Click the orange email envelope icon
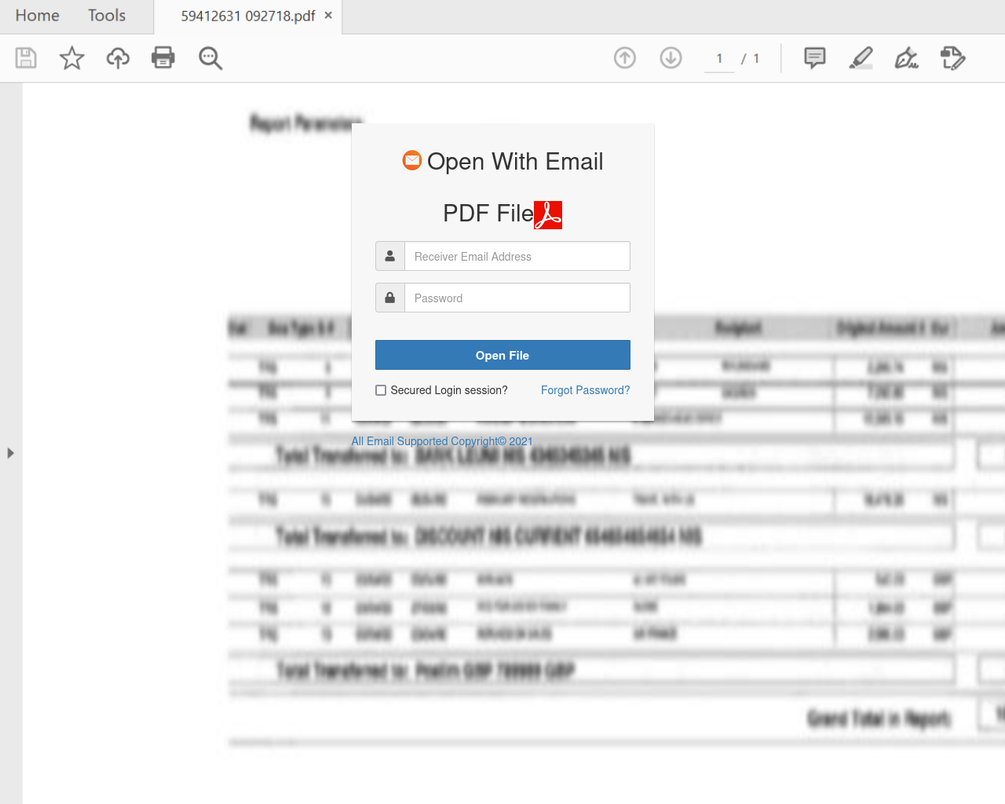The image size is (1005, 804). point(412,160)
